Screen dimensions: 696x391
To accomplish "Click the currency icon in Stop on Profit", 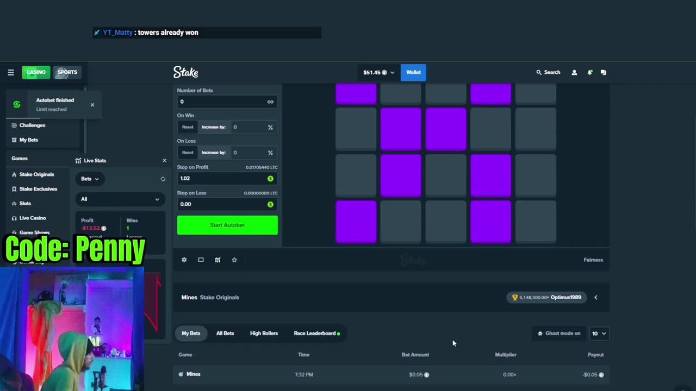I will (x=270, y=179).
